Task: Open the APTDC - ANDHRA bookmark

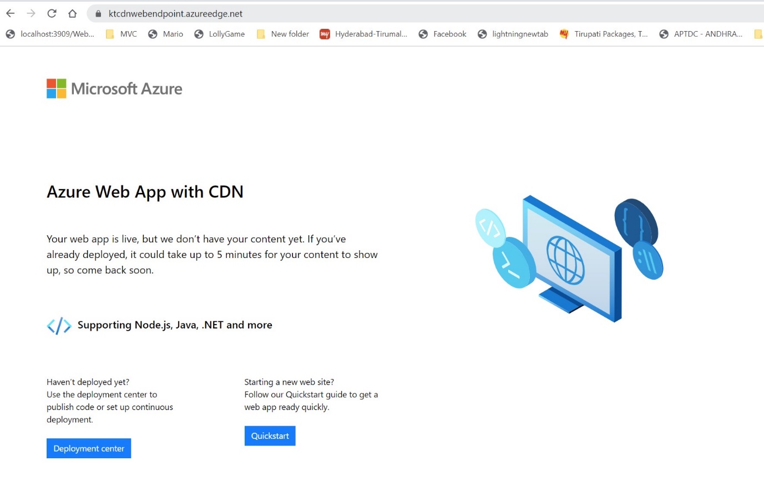Action: (x=701, y=34)
